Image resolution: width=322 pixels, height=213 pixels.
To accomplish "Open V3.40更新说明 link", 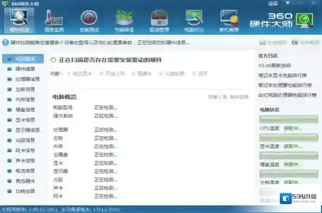I will point(274,66).
